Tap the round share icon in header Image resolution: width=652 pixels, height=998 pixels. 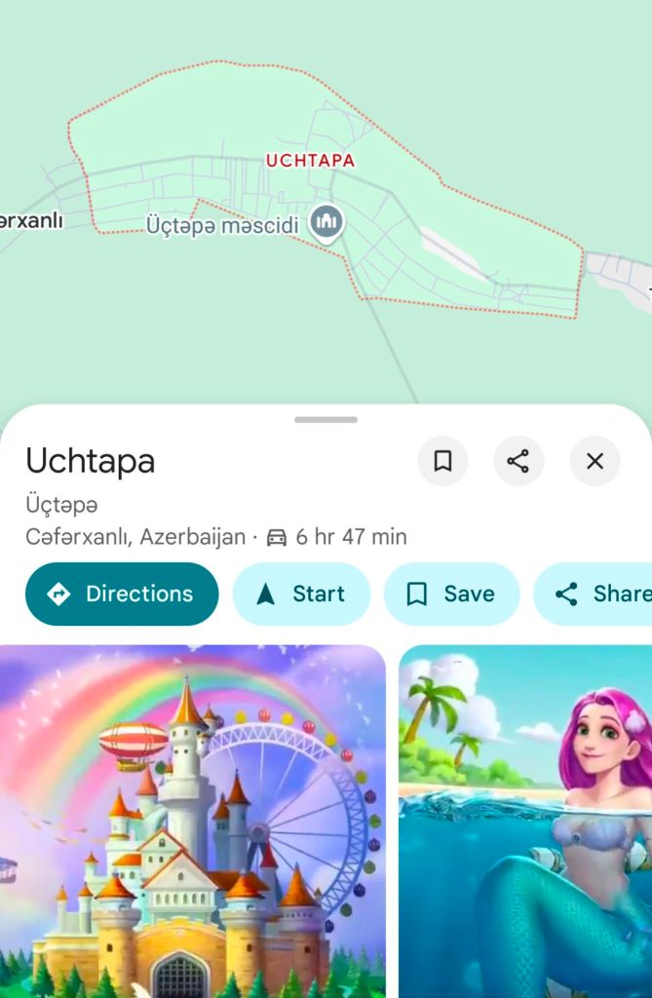tap(518, 461)
